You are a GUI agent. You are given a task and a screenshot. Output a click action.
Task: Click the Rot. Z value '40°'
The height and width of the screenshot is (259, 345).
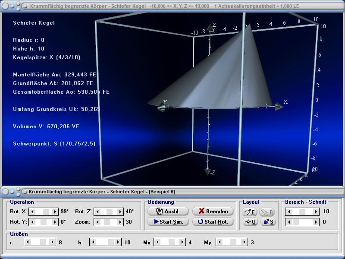click(x=130, y=212)
